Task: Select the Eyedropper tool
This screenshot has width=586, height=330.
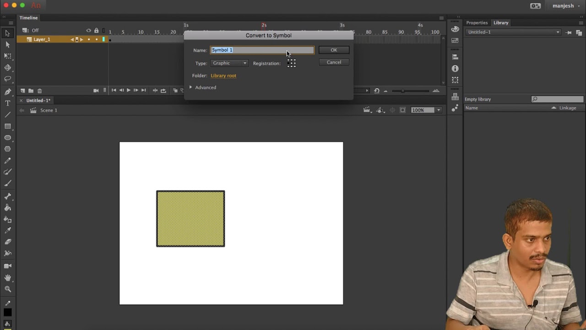Action: (8, 231)
